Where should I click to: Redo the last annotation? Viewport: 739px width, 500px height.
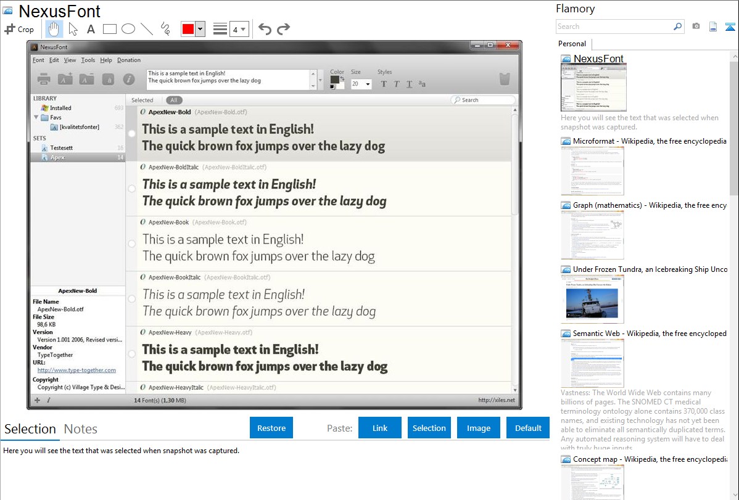283,29
